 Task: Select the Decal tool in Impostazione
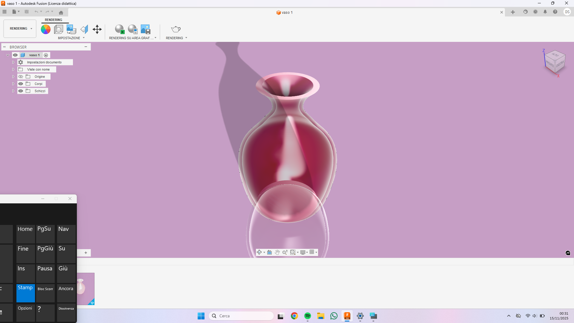coord(71,29)
